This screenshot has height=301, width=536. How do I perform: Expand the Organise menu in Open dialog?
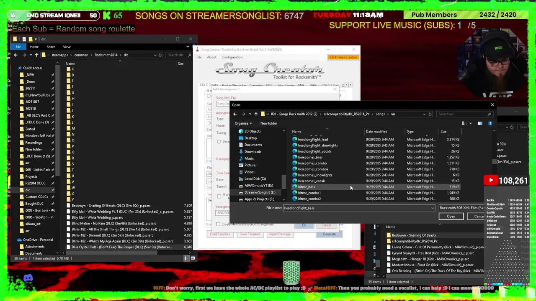pyautogui.click(x=243, y=123)
